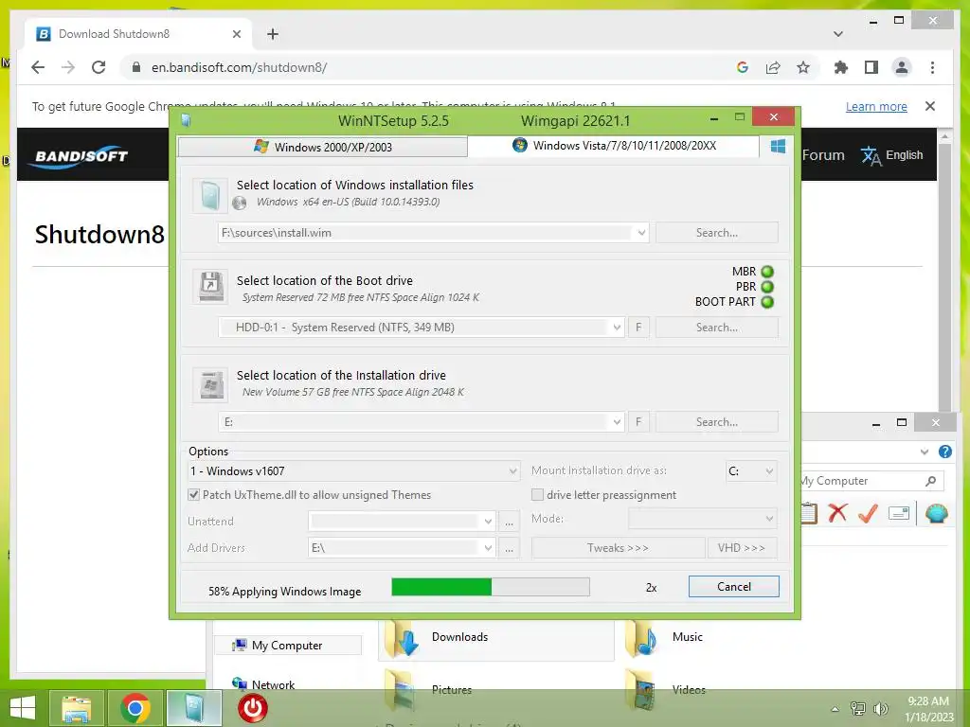This screenshot has width=970, height=727.
Task: Open the Unattend dropdown
Action: tap(488, 522)
